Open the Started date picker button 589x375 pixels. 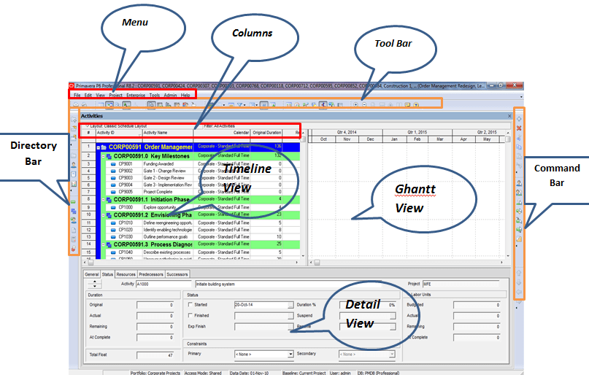coord(290,305)
